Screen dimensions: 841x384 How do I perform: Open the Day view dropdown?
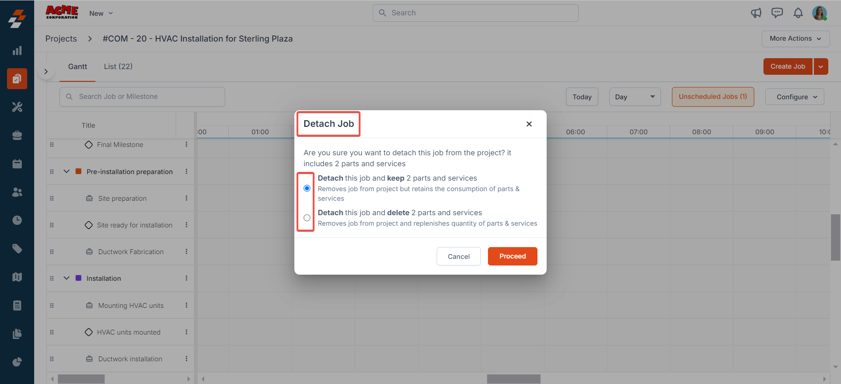(x=634, y=97)
